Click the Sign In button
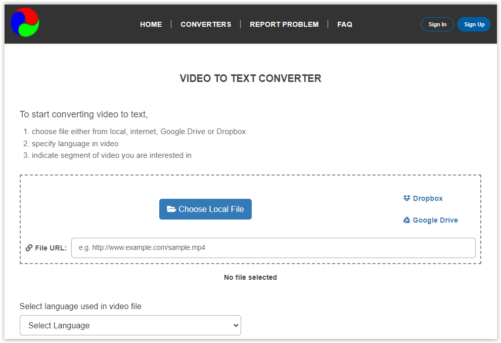 pos(437,24)
